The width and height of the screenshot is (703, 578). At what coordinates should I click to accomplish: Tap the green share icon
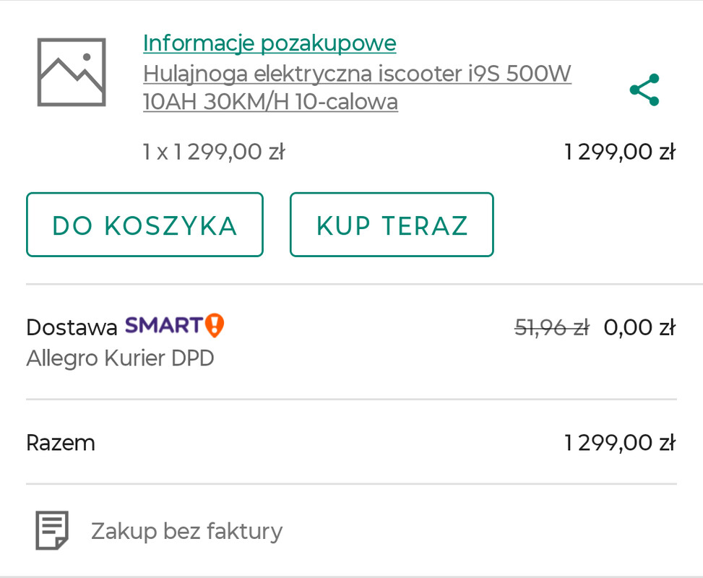(x=644, y=90)
